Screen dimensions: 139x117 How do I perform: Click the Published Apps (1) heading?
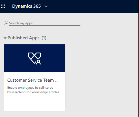click(x=27, y=38)
